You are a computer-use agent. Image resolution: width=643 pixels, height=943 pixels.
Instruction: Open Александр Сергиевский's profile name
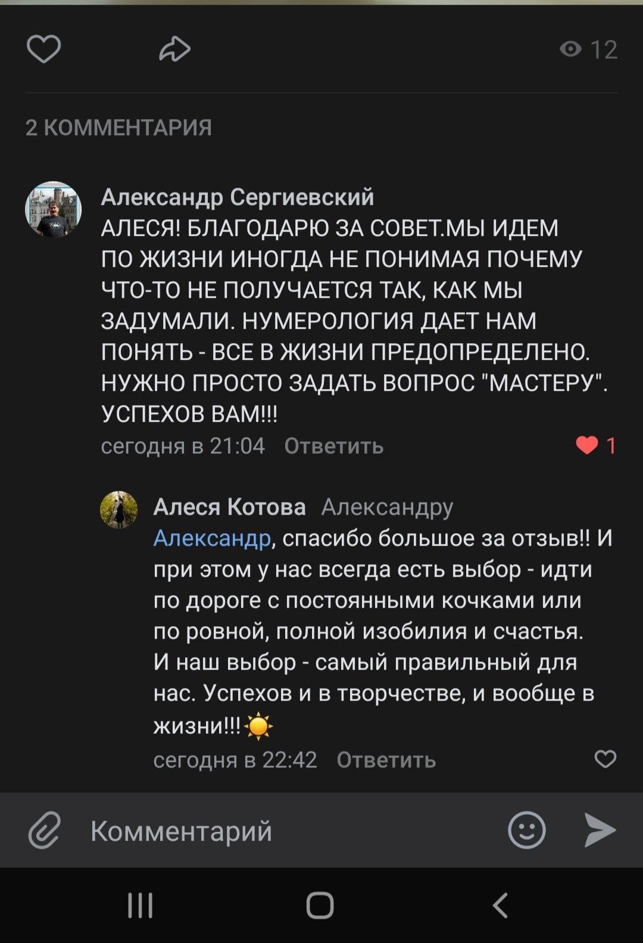[x=237, y=197]
